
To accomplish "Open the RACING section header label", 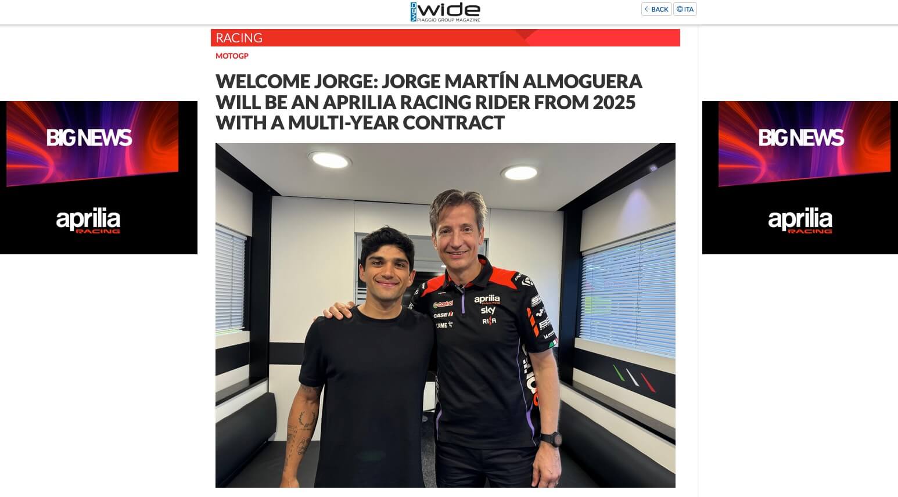I will click(x=239, y=38).
